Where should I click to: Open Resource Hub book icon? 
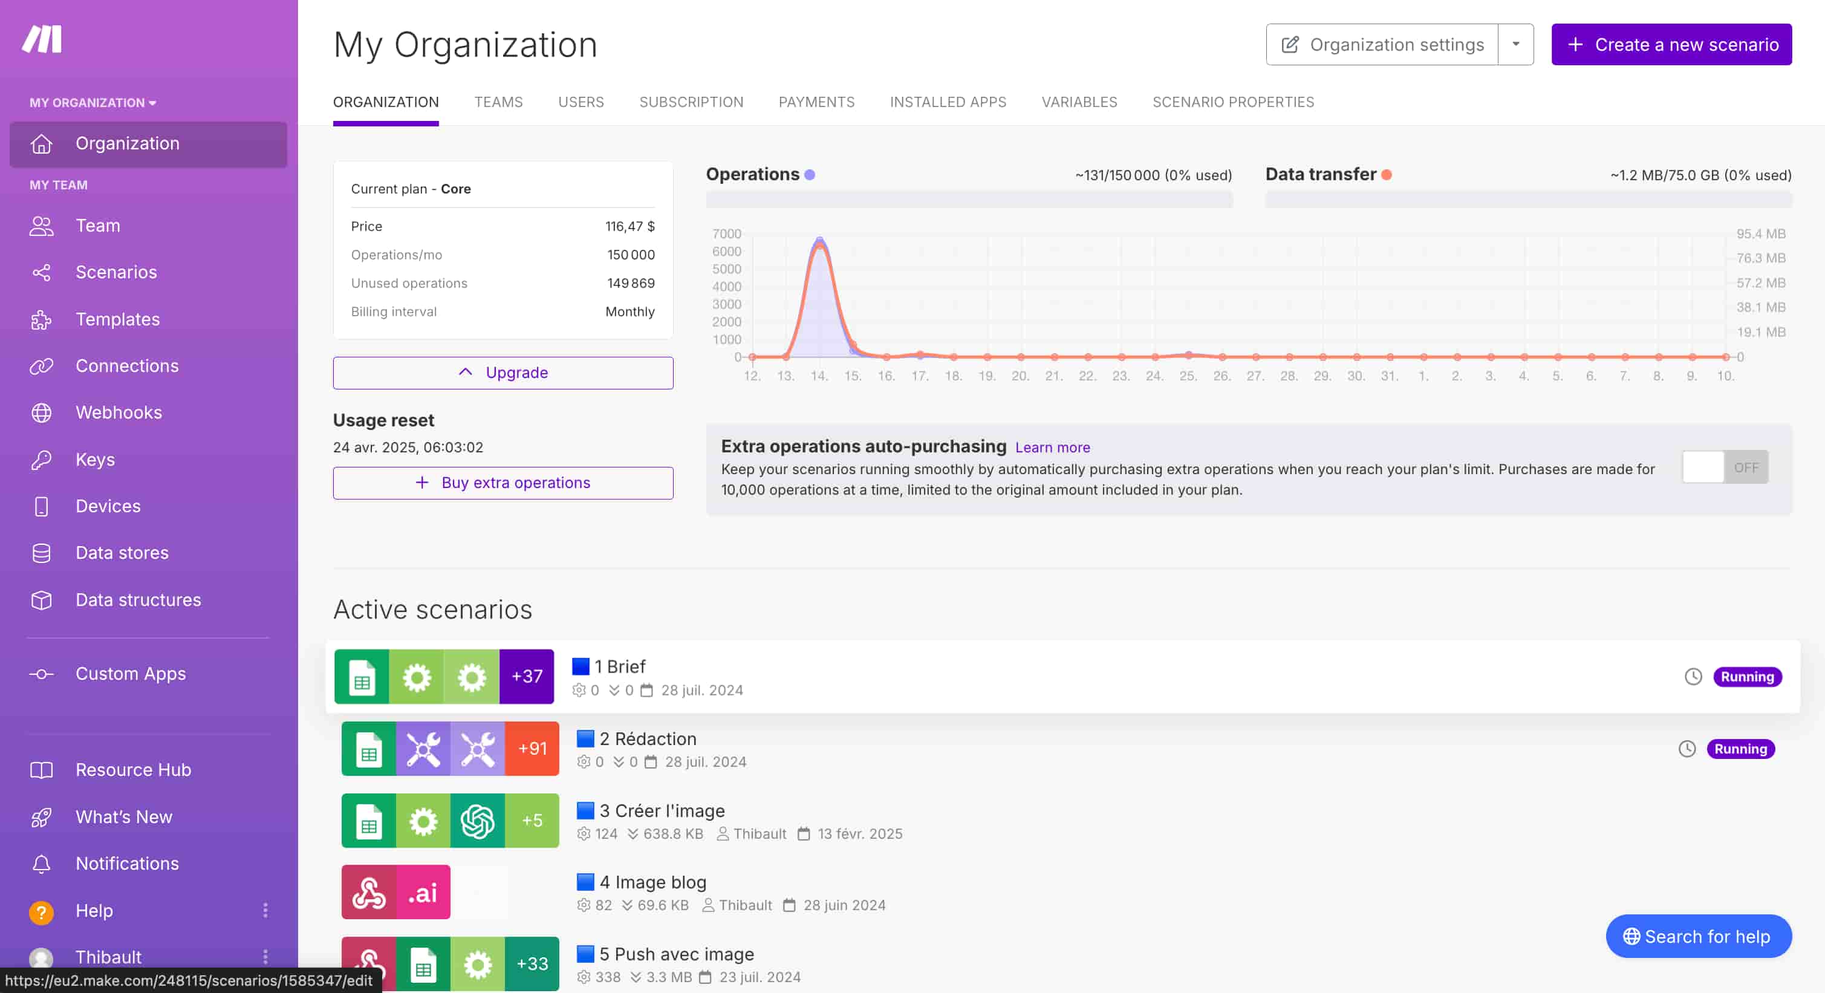(41, 770)
